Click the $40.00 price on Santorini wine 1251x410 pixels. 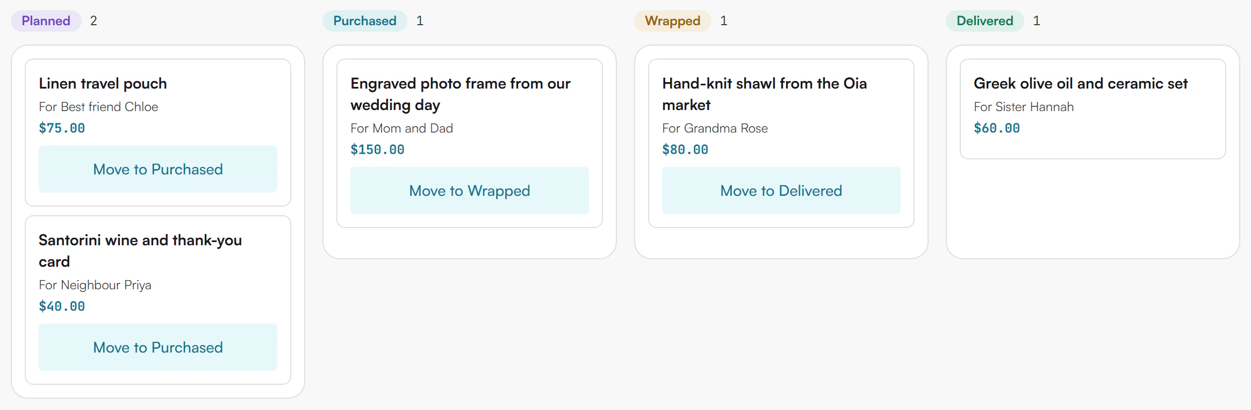62,306
